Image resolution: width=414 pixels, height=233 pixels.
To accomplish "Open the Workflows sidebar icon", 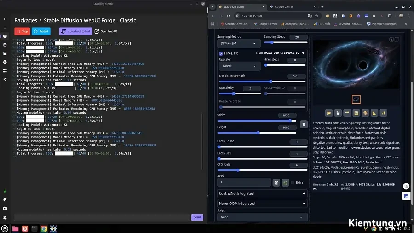I will tap(5, 79).
